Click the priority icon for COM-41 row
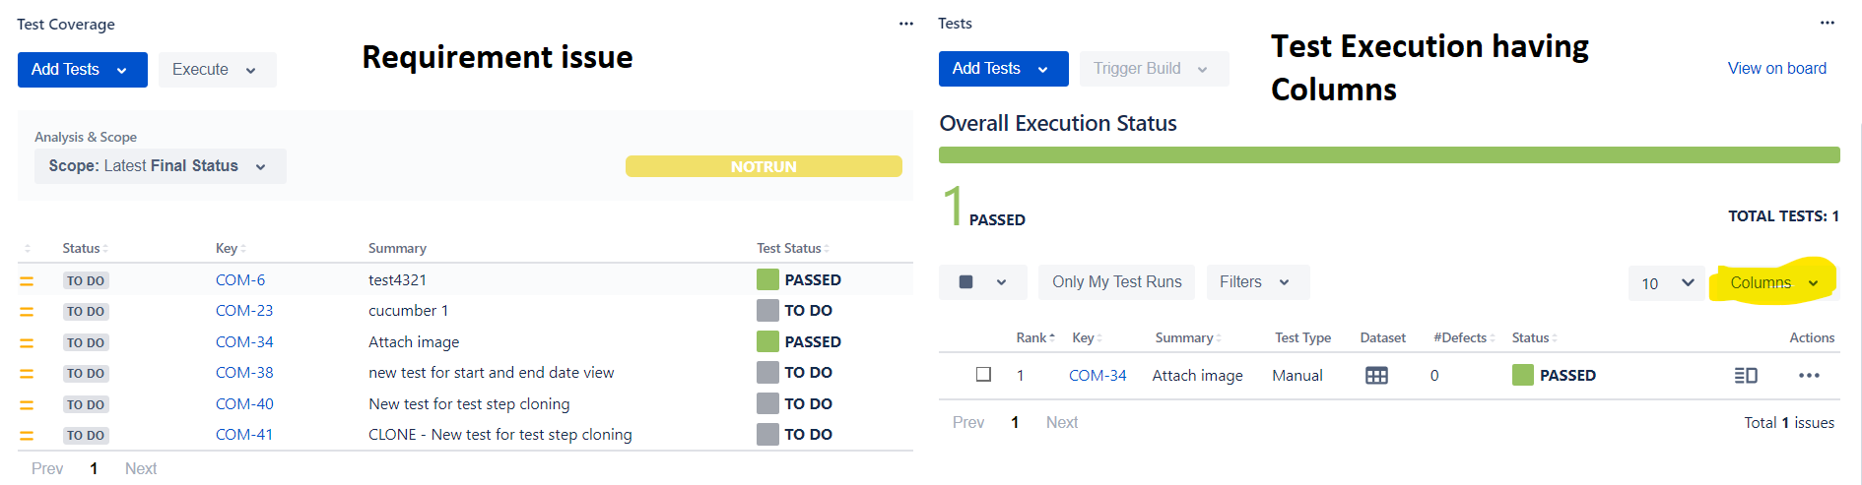Image resolution: width=1862 pixels, height=485 pixels. coord(27,436)
